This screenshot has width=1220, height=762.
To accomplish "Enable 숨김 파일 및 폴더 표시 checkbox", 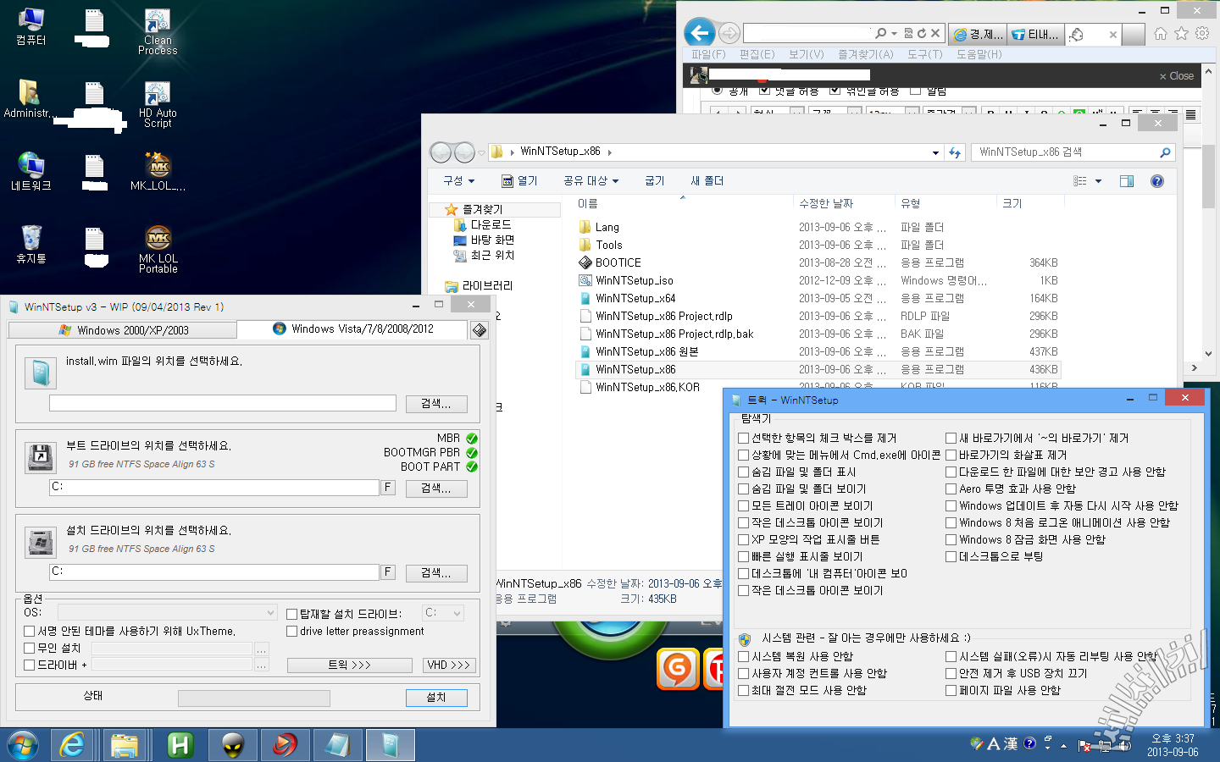I will coord(743,472).
